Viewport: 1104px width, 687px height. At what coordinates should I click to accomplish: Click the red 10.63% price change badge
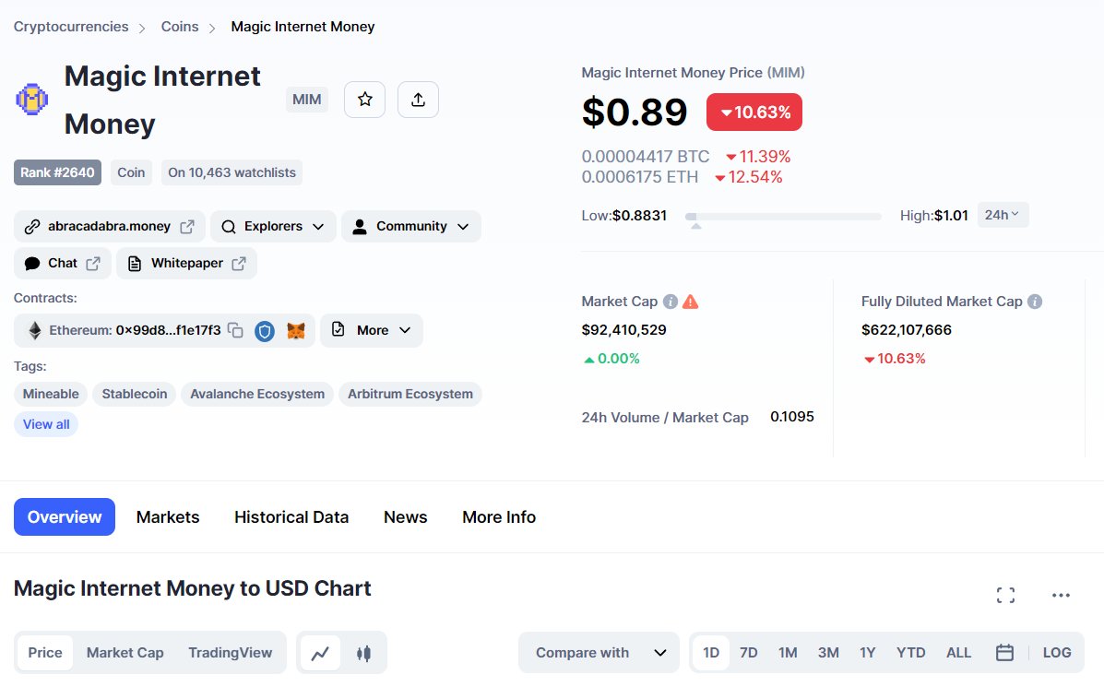[x=754, y=112]
